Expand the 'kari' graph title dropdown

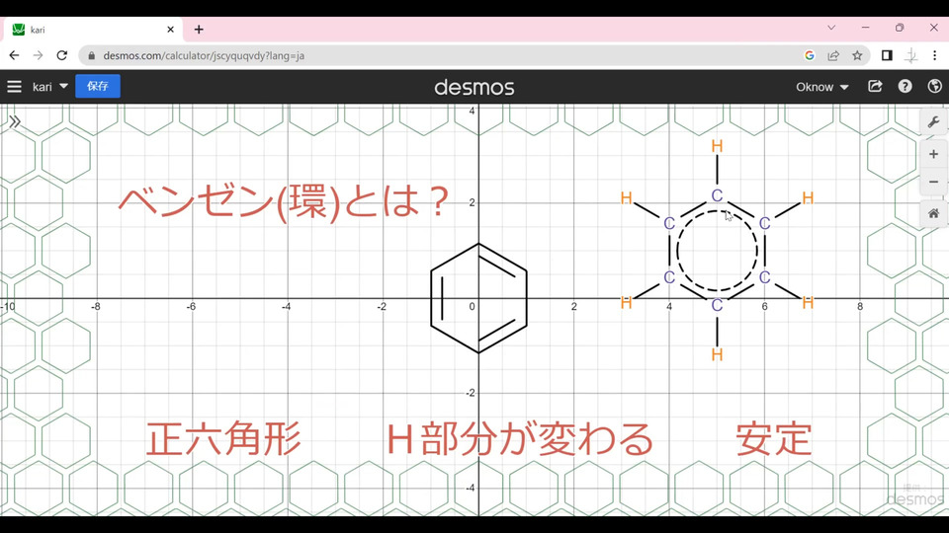click(49, 87)
